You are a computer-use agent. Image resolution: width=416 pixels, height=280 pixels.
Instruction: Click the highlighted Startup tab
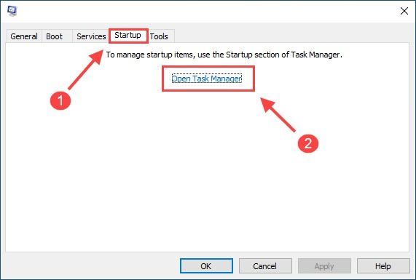click(x=128, y=35)
